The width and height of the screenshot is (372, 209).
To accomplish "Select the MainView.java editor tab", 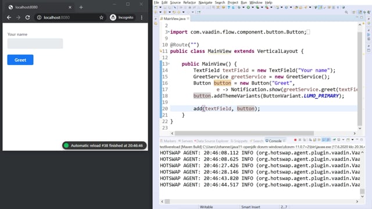I will 174,19.
